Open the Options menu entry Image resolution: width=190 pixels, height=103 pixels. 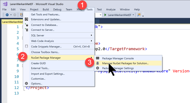(59, 84)
